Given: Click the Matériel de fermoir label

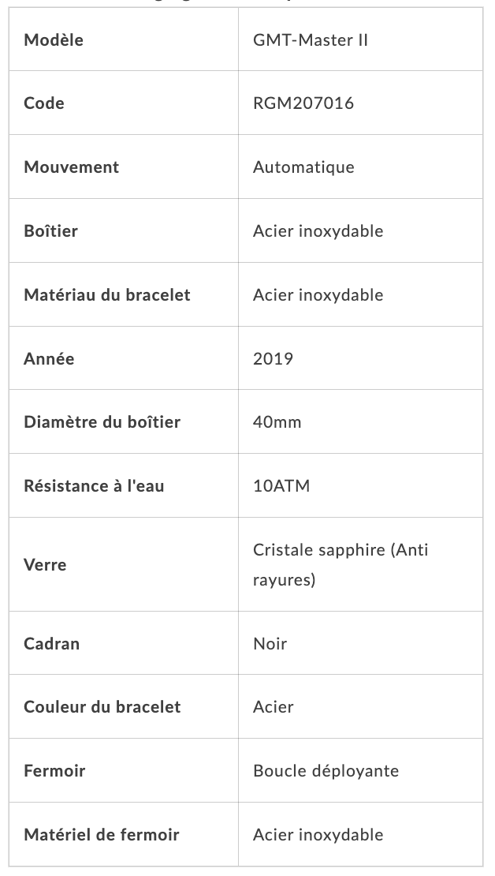Looking at the screenshot, I should pos(102,835).
